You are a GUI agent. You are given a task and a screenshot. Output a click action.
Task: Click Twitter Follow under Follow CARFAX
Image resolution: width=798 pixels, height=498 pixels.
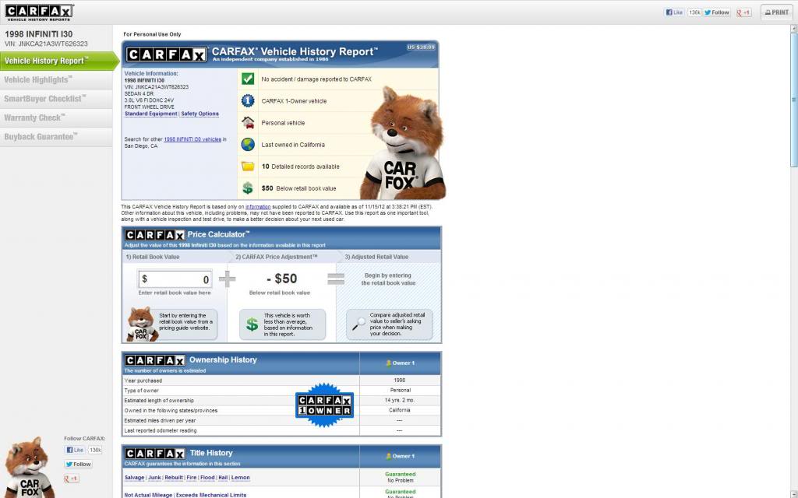coord(78,464)
